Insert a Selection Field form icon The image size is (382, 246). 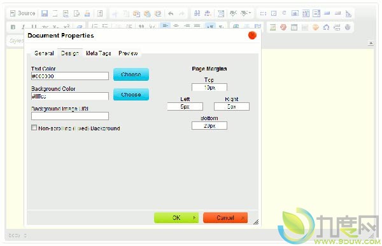pyautogui.click(x=316, y=13)
